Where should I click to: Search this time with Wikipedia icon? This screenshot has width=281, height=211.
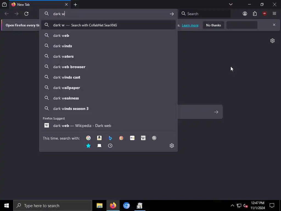(x=143, y=138)
